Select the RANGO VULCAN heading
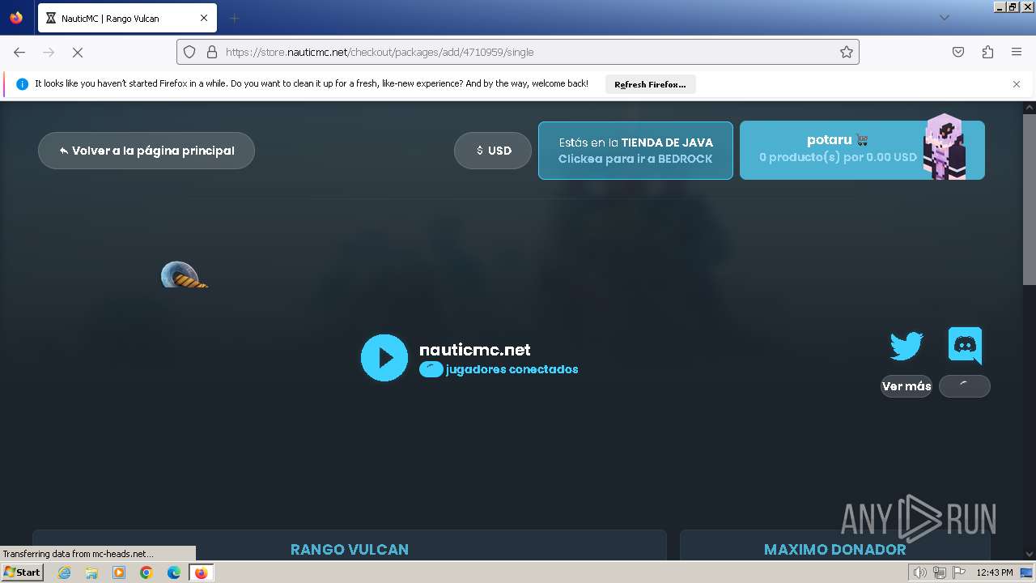The height and width of the screenshot is (583, 1036). coord(350,550)
